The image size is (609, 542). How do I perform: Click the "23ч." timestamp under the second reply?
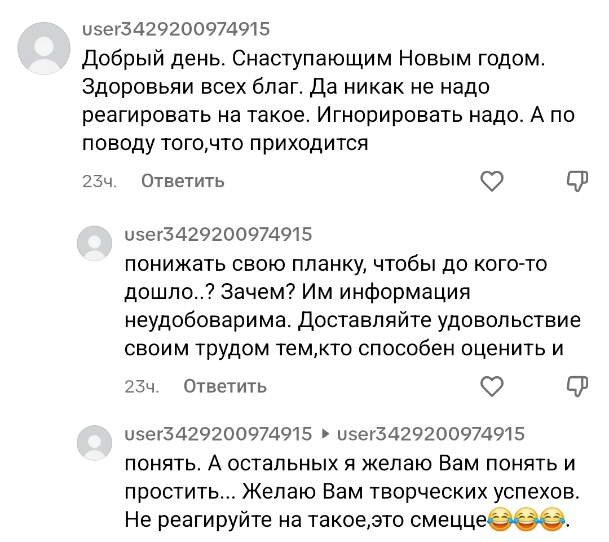pyautogui.click(x=142, y=387)
